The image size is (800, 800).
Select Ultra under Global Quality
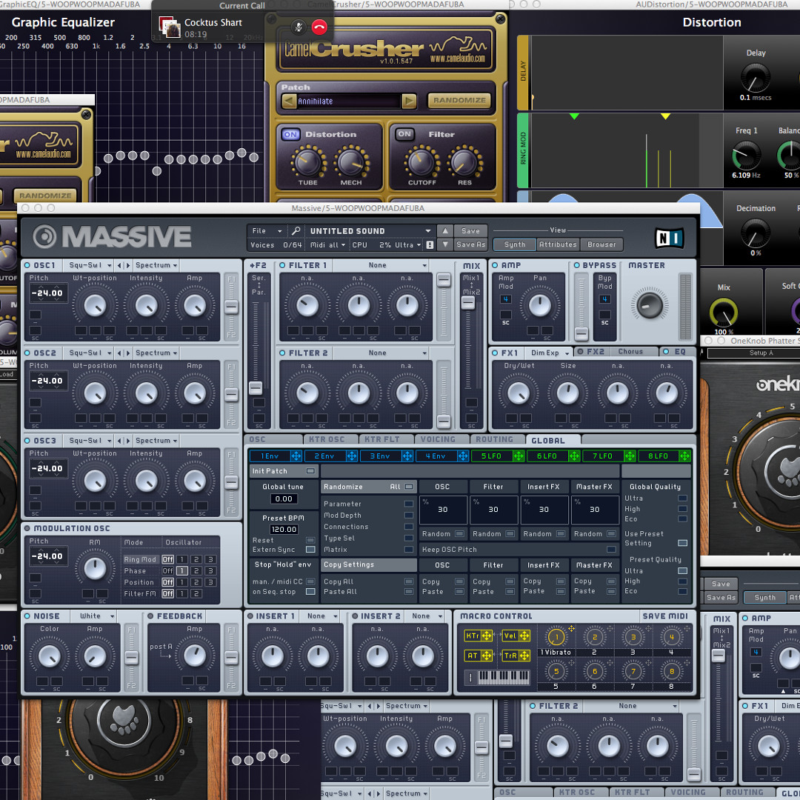coord(683,498)
